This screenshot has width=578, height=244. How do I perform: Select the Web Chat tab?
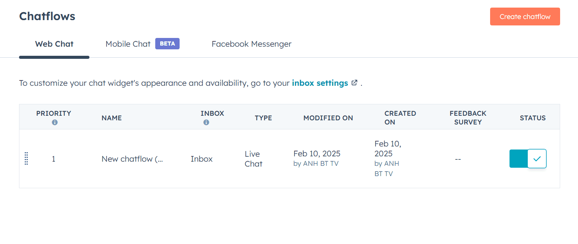(54, 44)
